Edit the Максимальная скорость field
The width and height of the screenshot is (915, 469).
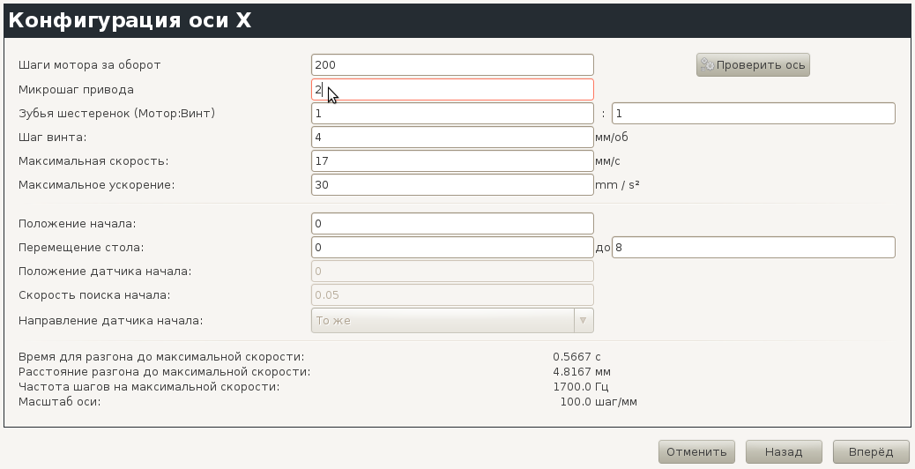click(x=452, y=161)
